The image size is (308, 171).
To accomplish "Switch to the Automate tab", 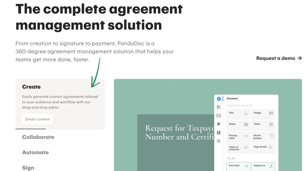I will click(x=35, y=152).
